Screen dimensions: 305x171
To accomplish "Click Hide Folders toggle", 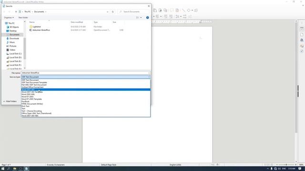I will tap(10, 101).
